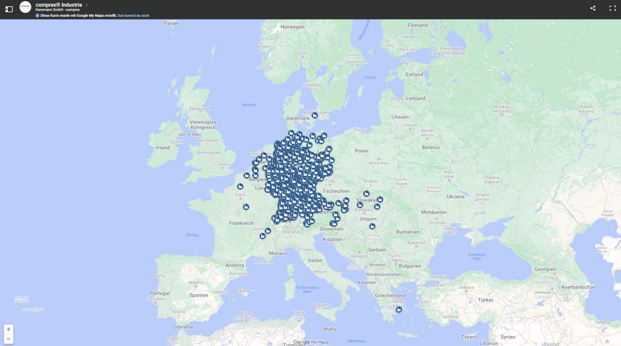Share the comprex Industrie map

click(593, 8)
